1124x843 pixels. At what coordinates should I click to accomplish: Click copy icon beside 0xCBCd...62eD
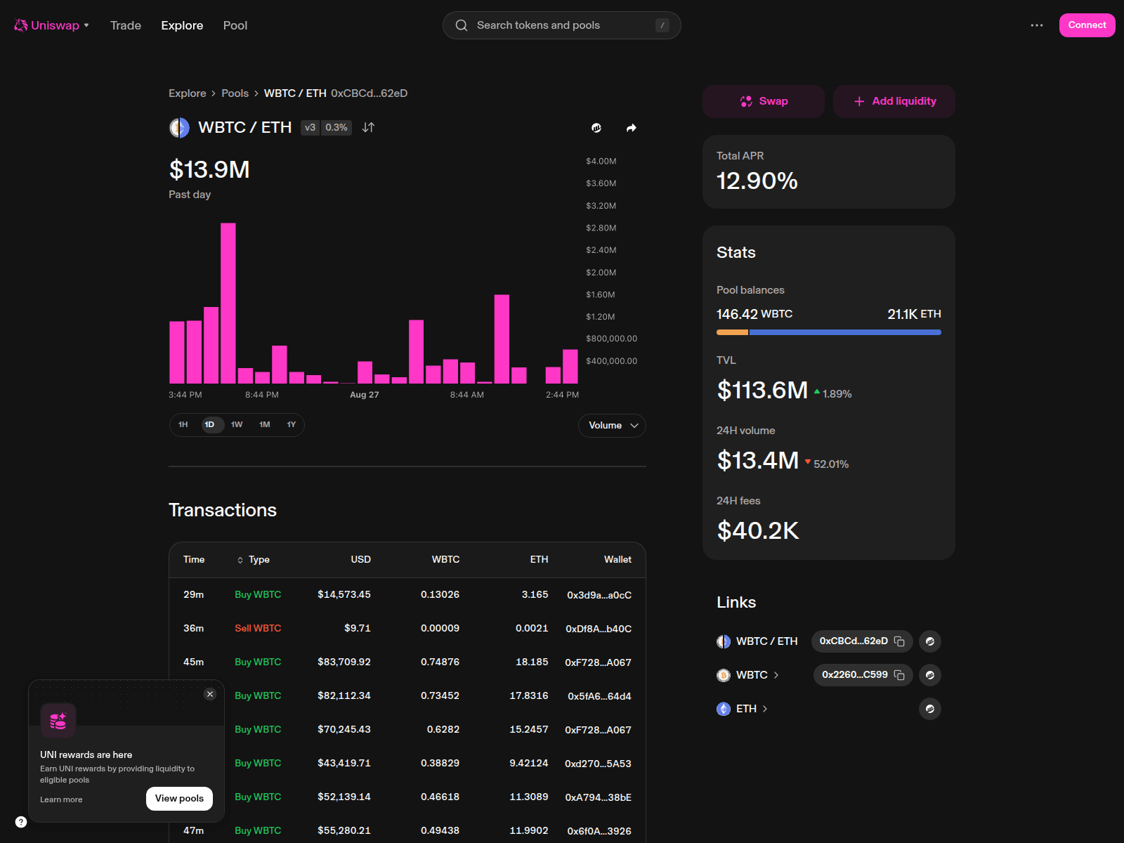pos(899,641)
